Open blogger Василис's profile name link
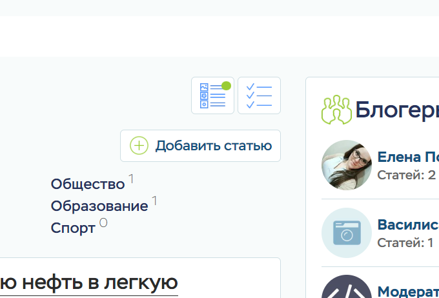Screen dimensions: 439x298 [407, 225]
